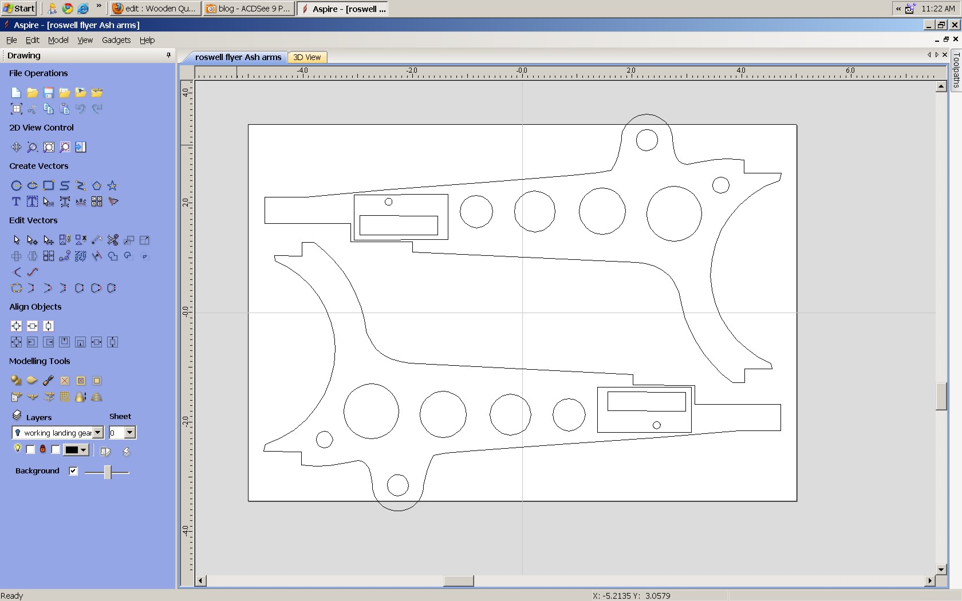This screenshot has height=601, width=962.
Task: Pin the Drawing panel with pushpin
Action: (168, 56)
